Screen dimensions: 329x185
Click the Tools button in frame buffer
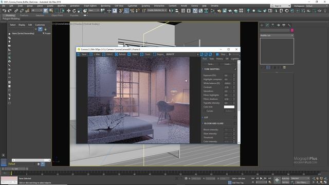145,54
